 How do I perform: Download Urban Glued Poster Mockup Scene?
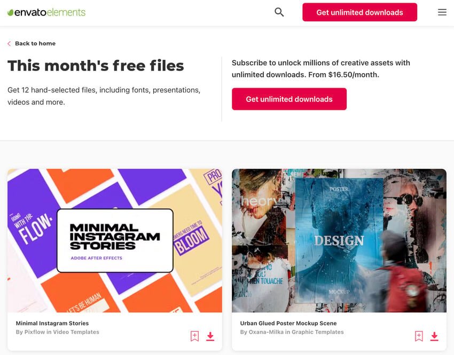[x=434, y=336]
